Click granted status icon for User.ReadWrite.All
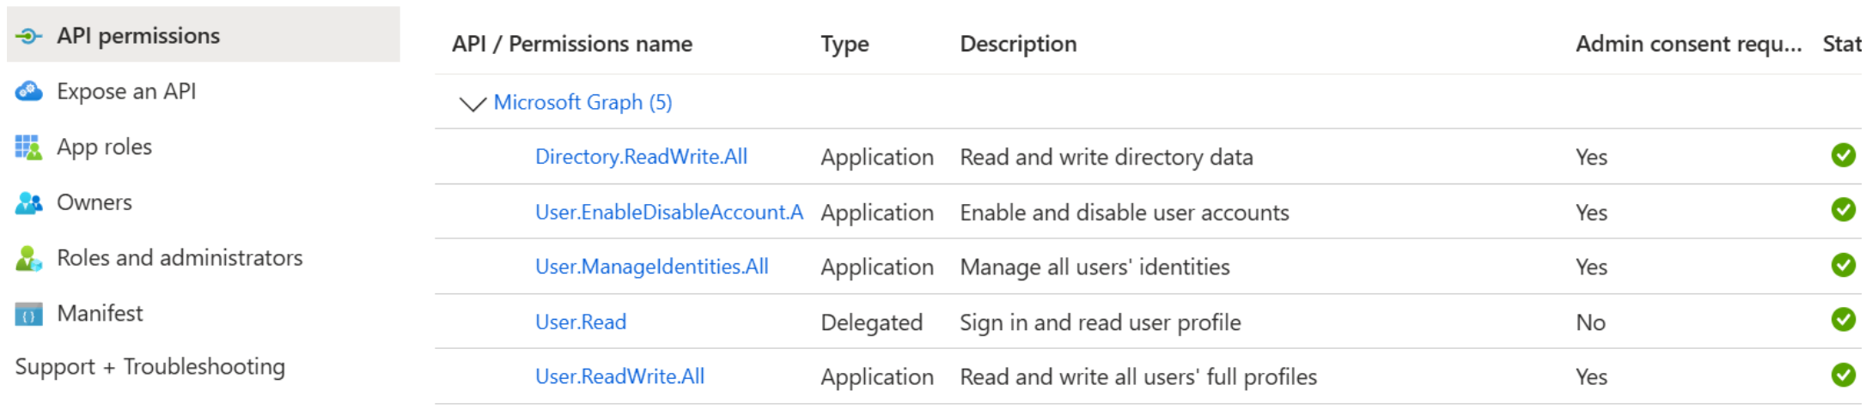 tap(1843, 375)
